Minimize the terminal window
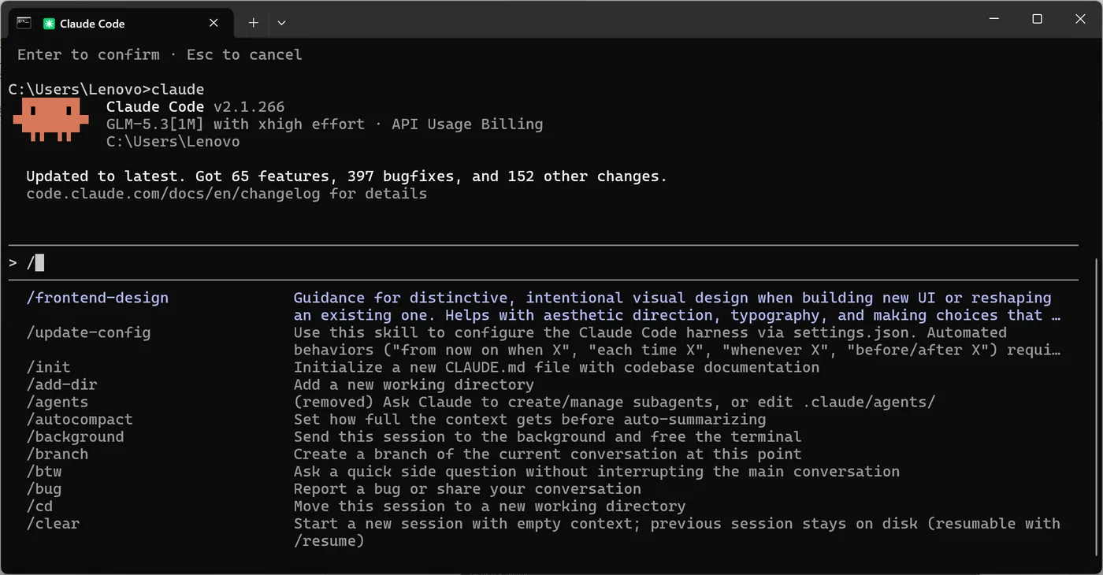This screenshot has width=1103, height=575. 994,20
